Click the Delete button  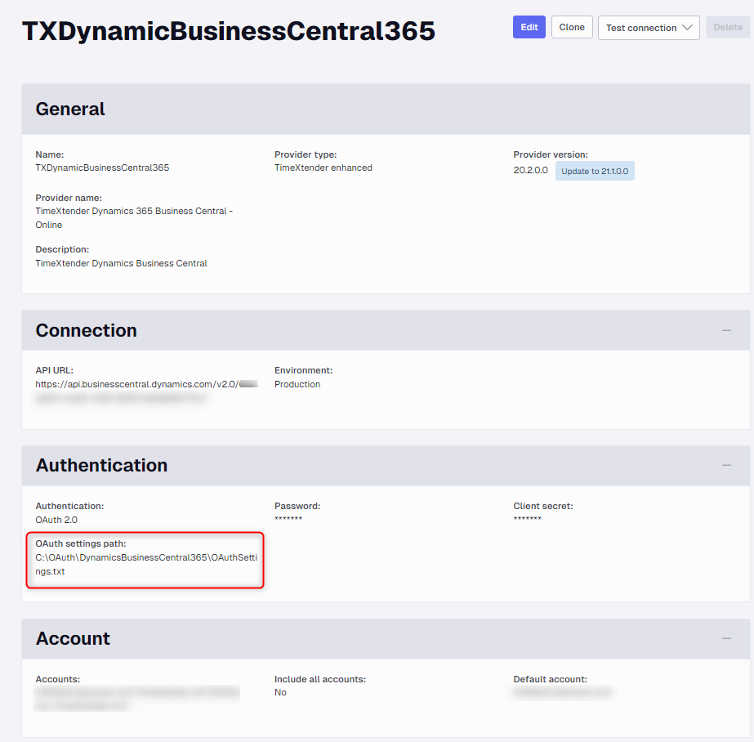coord(728,27)
